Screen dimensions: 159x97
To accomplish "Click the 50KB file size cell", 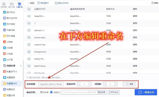I will [x=108, y=52].
